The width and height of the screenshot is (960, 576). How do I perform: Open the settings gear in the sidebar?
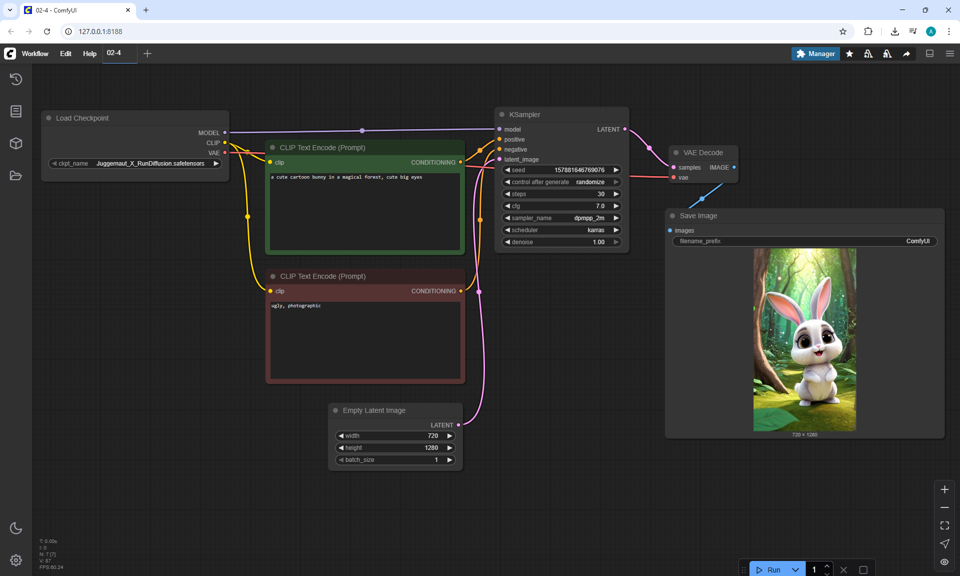(16, 560)
